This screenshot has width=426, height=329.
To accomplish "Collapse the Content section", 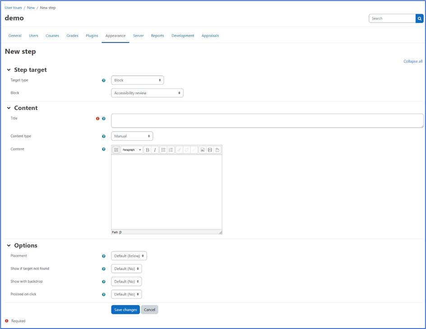I will [x=9, y=108].
